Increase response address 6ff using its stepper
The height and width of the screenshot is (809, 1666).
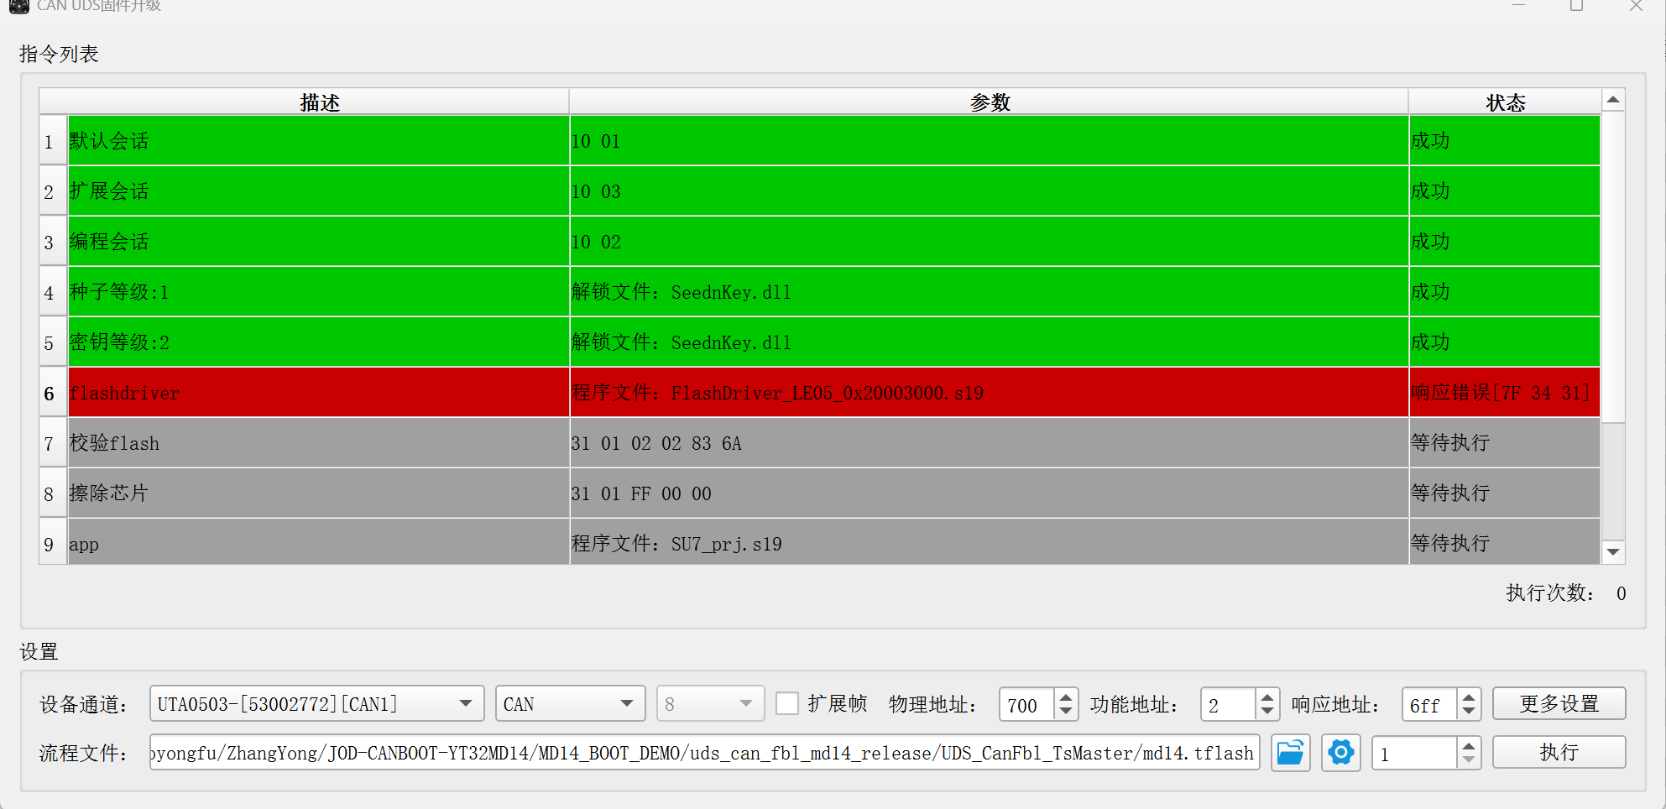pyautogui.click(x=1468, y=697)
